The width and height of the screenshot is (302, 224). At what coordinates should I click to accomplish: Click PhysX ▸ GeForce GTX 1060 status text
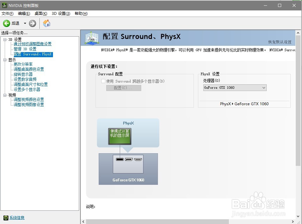[x=244, y=104]
